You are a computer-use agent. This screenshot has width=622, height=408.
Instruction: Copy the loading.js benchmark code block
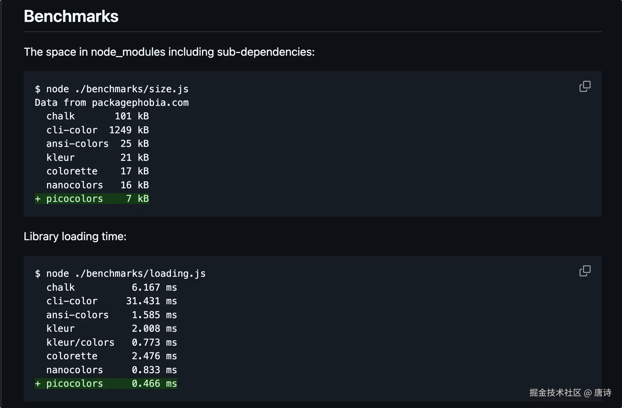point(585,271)
